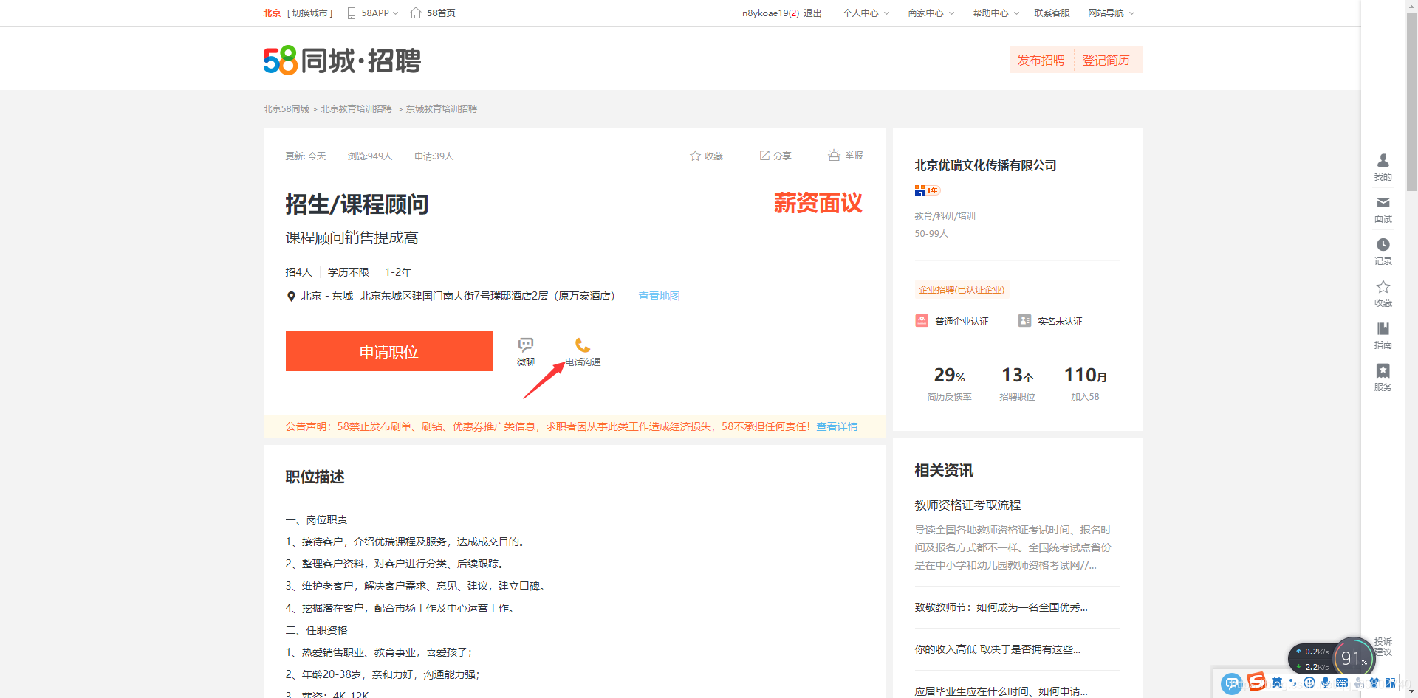Click the 退出 logout link
The image size is (1418, 698).
[x=812, y=13]
